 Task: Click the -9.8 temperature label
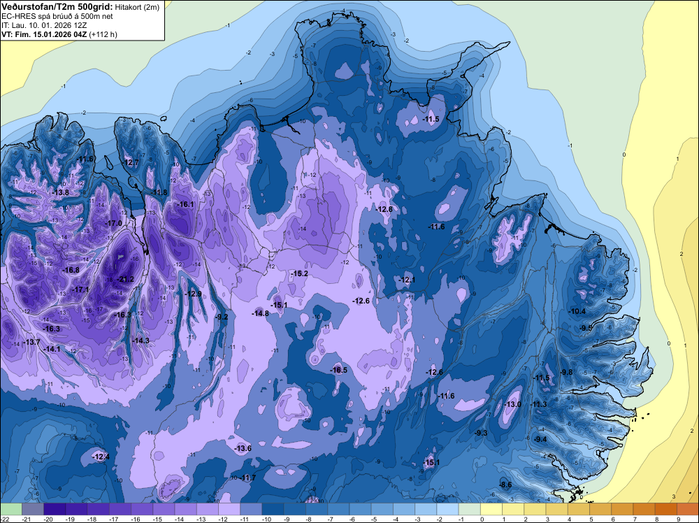[x=567, y=372]
